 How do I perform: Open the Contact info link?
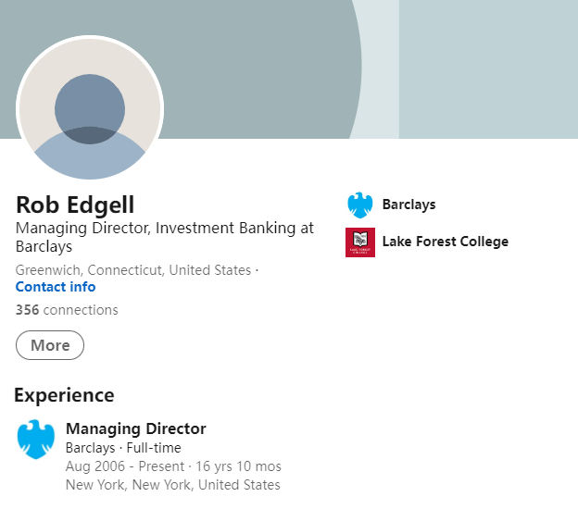click(x=56, y=287)
